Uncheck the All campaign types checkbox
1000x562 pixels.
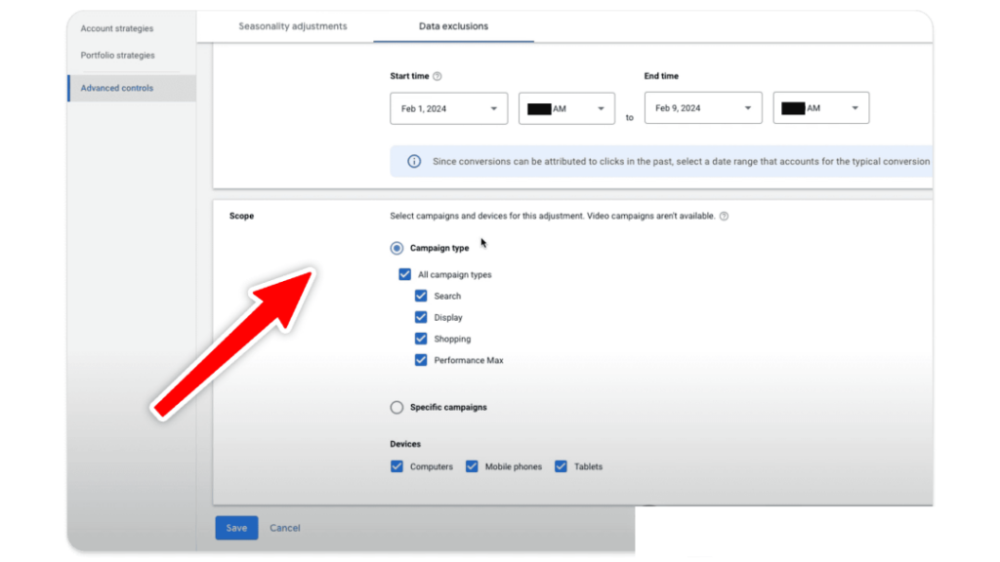tap(405, 274)
